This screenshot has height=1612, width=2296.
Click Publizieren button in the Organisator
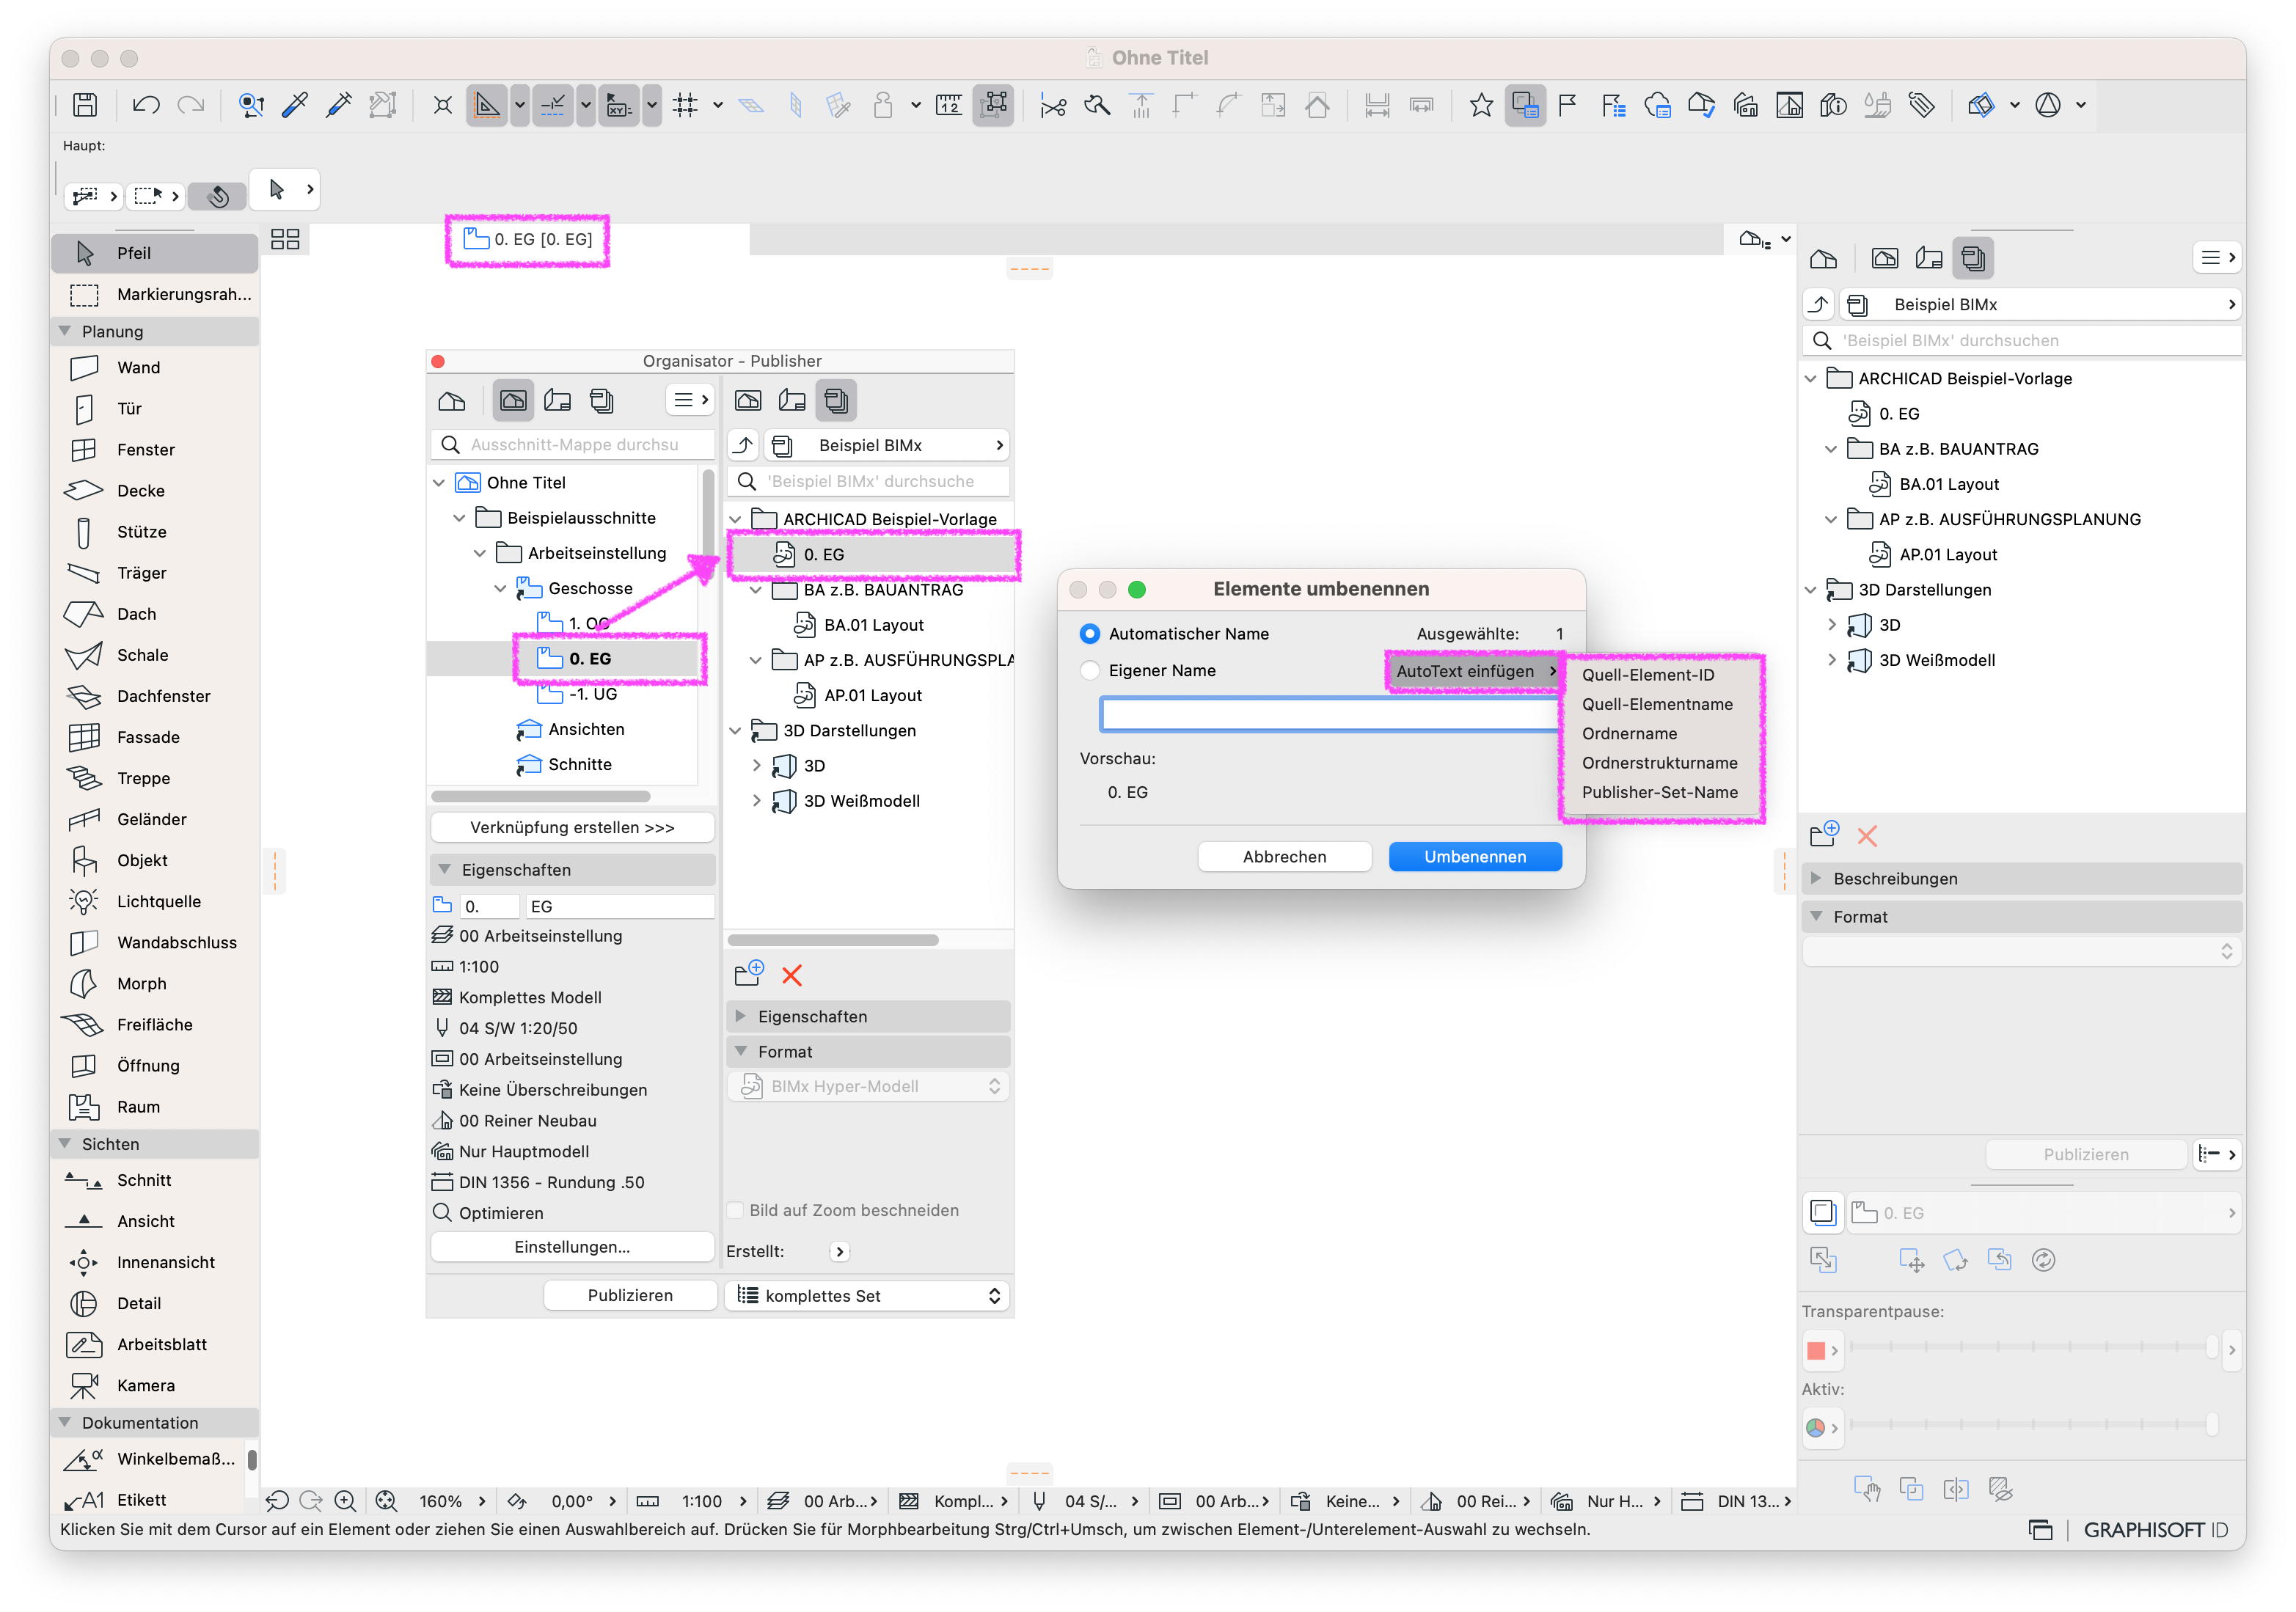[630, 1295]
